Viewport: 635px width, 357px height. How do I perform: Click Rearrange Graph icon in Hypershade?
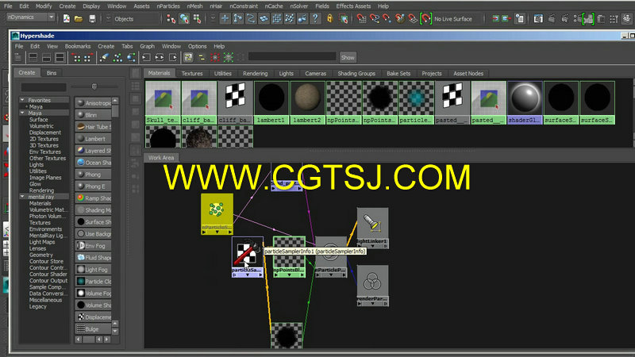coord(117,57)
